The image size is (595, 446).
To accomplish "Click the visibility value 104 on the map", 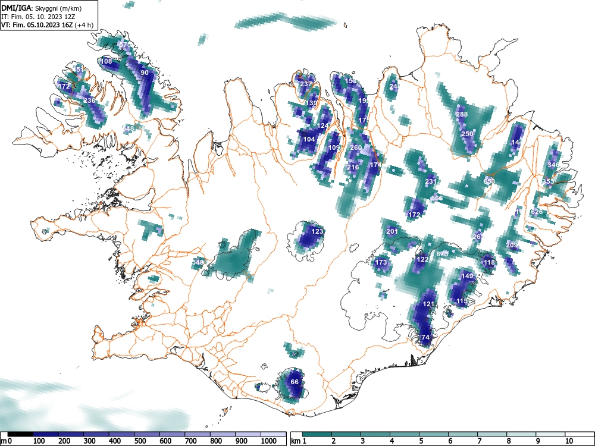I will (309, 139).
